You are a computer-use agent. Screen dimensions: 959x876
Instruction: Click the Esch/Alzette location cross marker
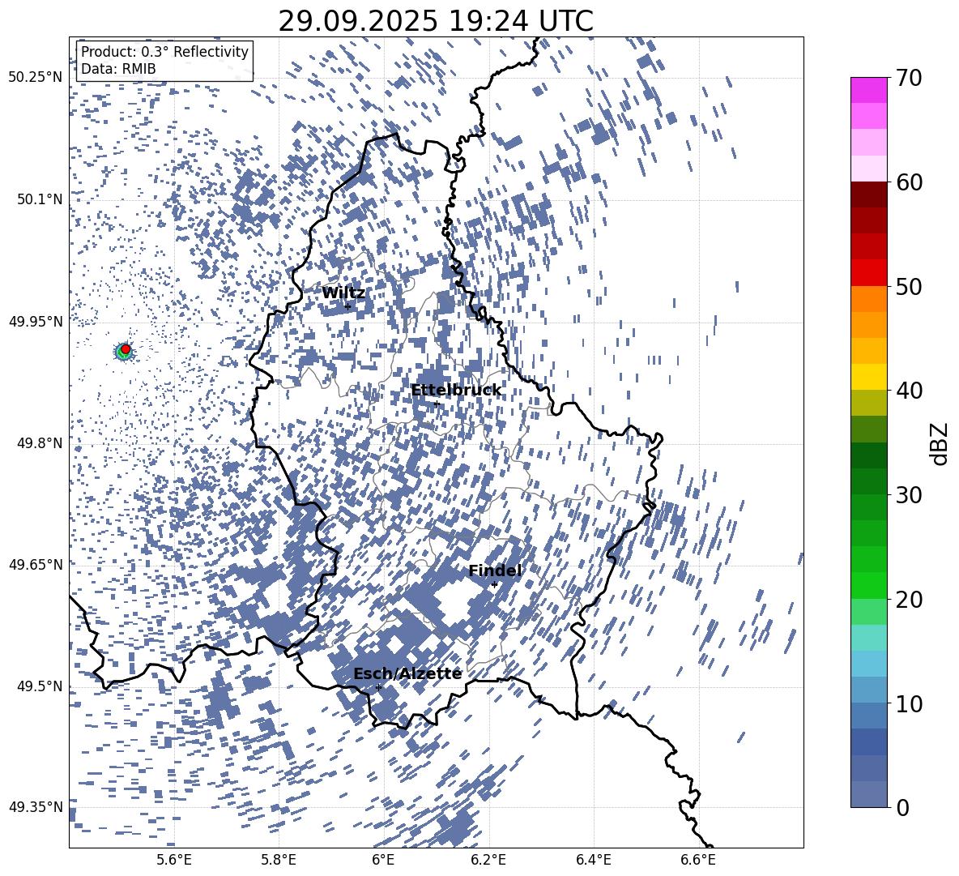pos(378,687)
